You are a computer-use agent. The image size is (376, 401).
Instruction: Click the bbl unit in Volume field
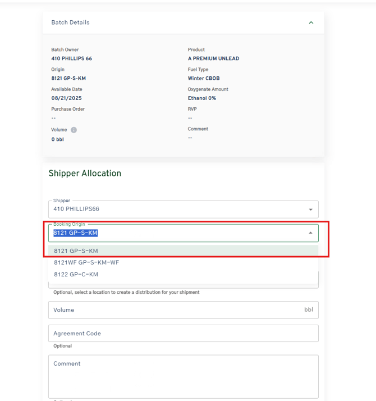[309, 310]
